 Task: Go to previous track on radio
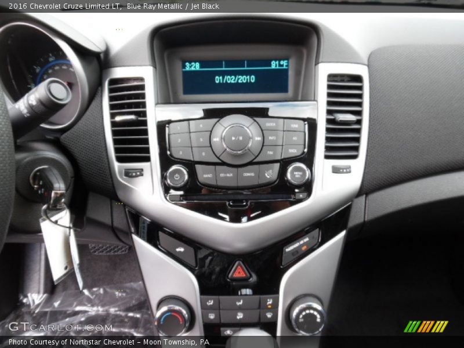[216, 139]
